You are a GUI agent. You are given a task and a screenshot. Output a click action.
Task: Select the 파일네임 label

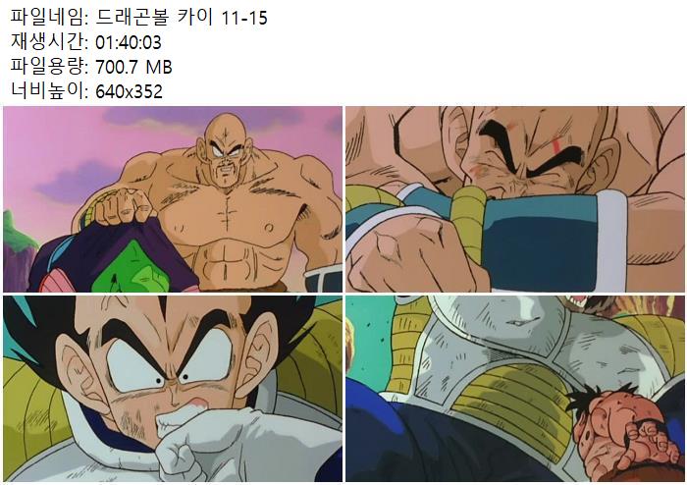[x=49, y=18]
